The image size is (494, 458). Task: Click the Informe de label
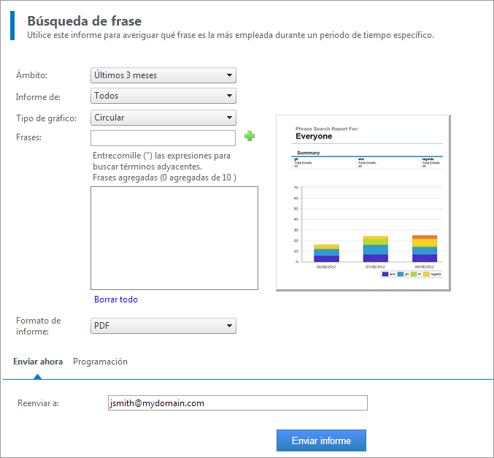(x=38, y=97)
